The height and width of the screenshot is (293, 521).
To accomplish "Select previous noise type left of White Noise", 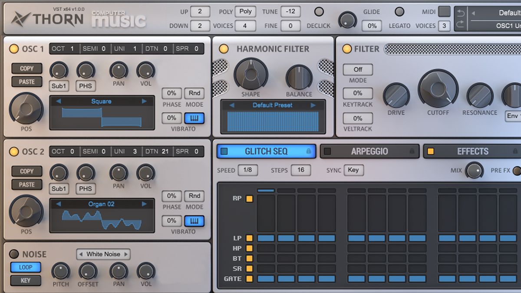I will click(x=81, y=254).
